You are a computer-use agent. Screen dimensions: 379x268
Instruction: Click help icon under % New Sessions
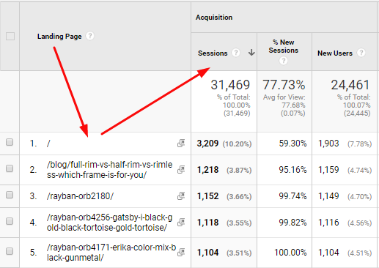[x=284, y=61]
